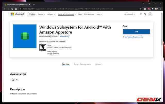The image size is (165, 104).
Task: Switch to the Overview tab
Action: pyautogui.click(x=65, y=64)
